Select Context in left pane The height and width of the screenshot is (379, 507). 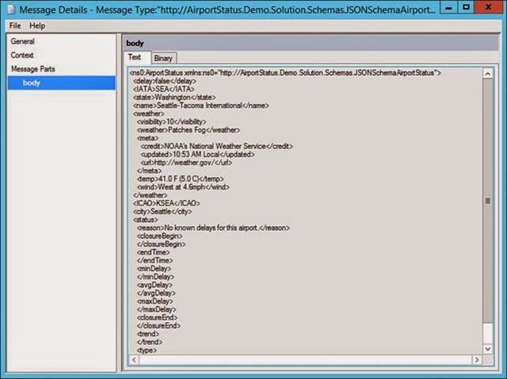(22, 55)
